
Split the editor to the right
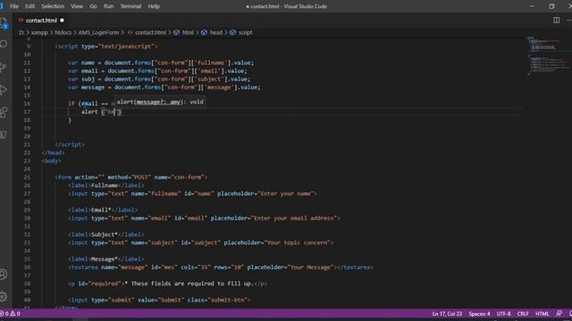556,21
